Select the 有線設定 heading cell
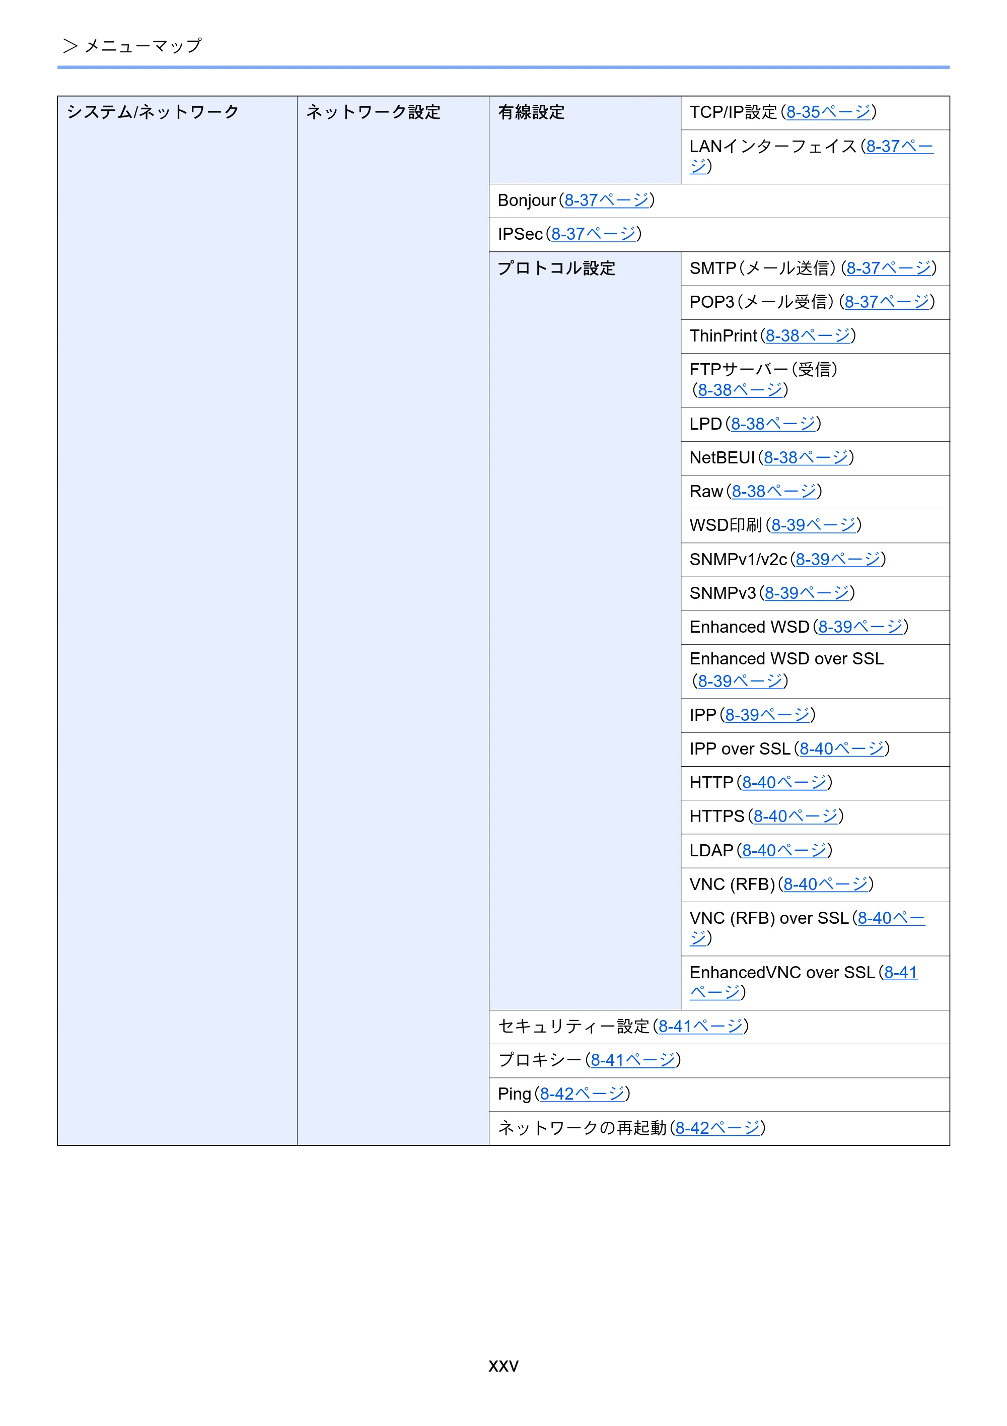 [585, 140]
